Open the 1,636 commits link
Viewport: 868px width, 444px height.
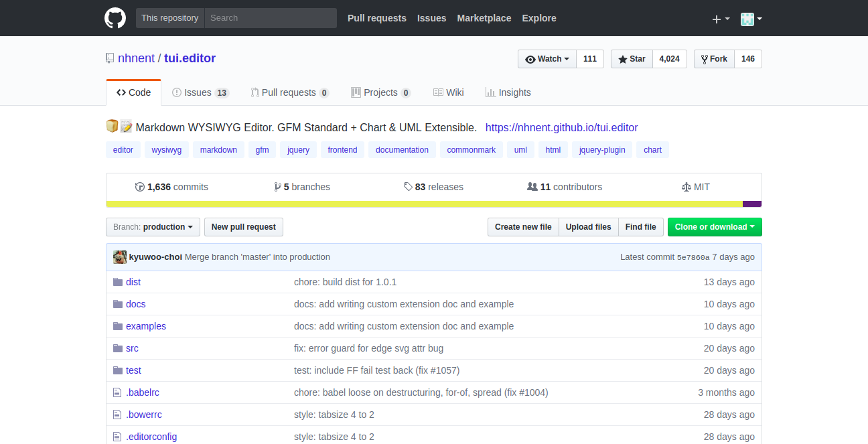pyautogui.click(x=171, y=187)
